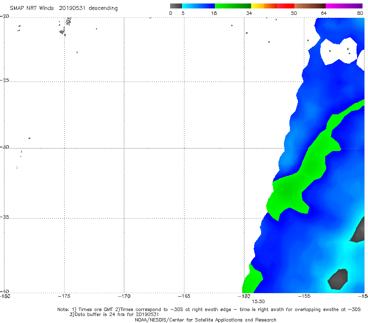Viewport: 368px width, 323px height.
Task: Click the longitude label '-175'
Action: click(x=64, y=296)
